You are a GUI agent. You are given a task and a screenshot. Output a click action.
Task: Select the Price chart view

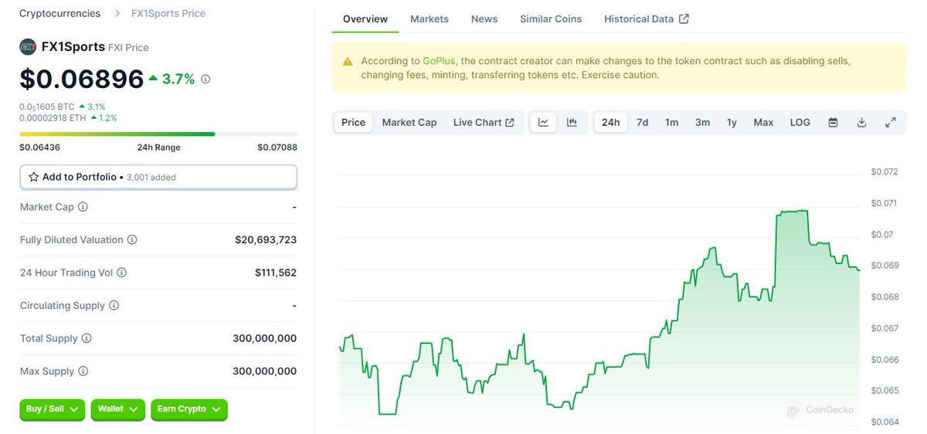tap(354, 122)
